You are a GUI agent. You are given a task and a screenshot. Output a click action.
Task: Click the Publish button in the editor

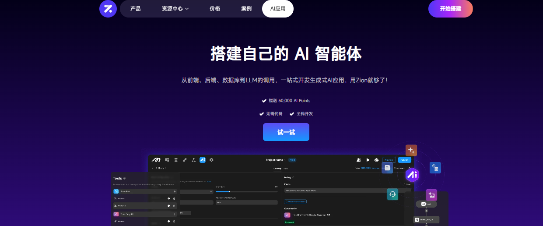[x=405, y=160]
